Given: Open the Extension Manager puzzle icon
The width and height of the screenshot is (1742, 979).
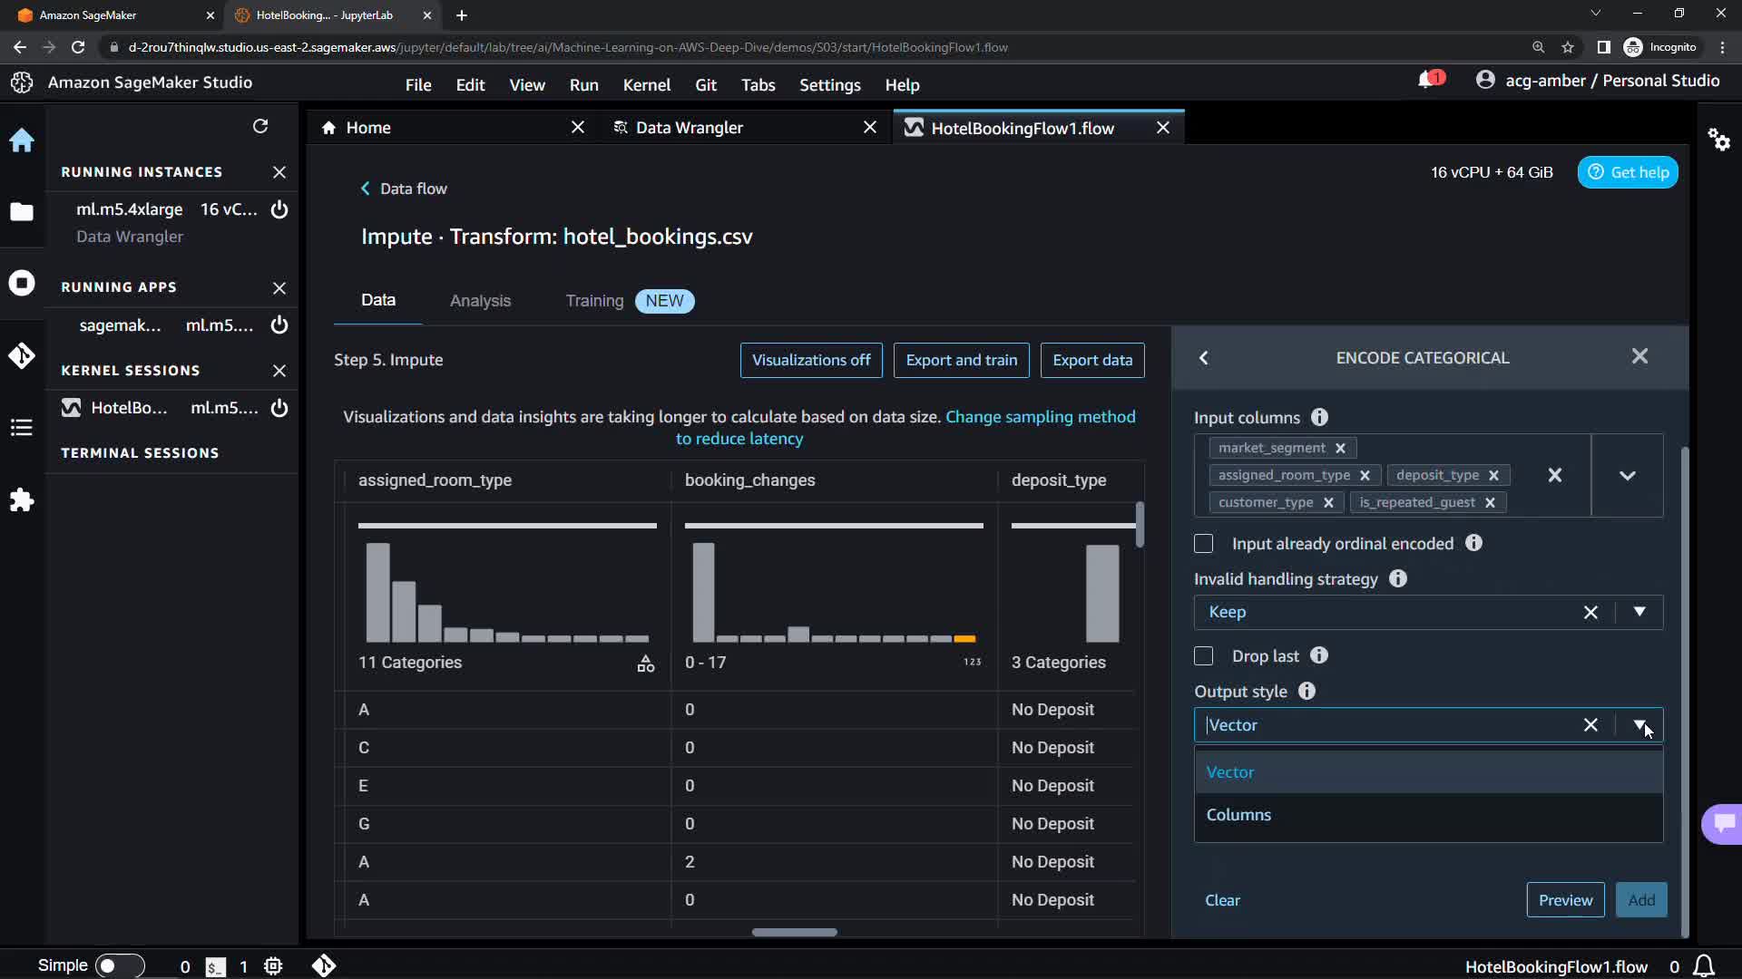Looking at the screenshot, I should (x=22, y=500).
